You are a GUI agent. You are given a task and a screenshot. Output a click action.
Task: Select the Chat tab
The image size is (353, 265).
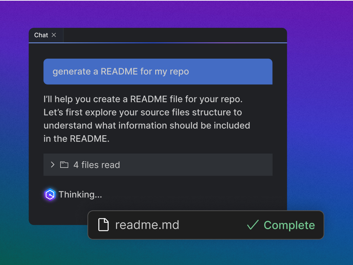coord(40,35)
